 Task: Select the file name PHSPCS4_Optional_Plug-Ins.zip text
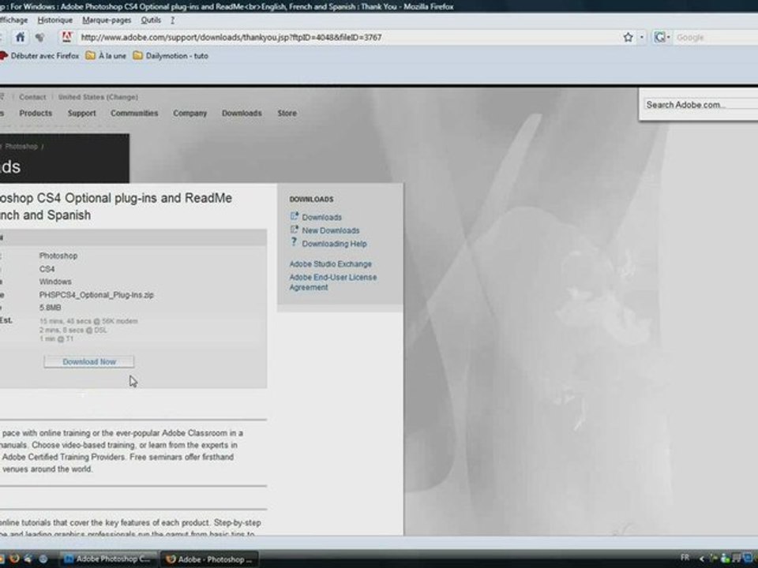pos(96,294)
